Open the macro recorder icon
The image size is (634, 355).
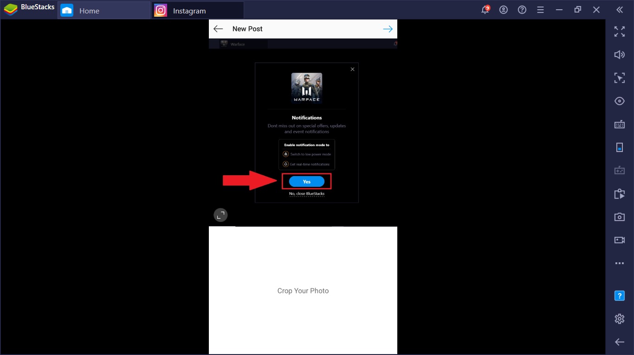click(620, 194)
